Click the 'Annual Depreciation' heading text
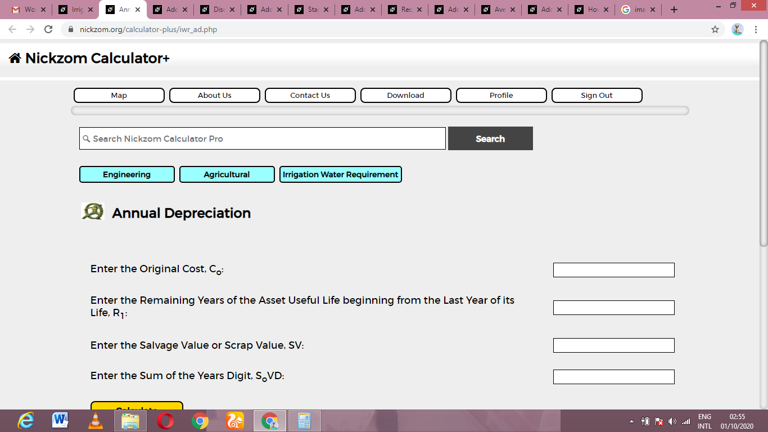This screenshot has height=432, width=768. [x=181, y=213]
